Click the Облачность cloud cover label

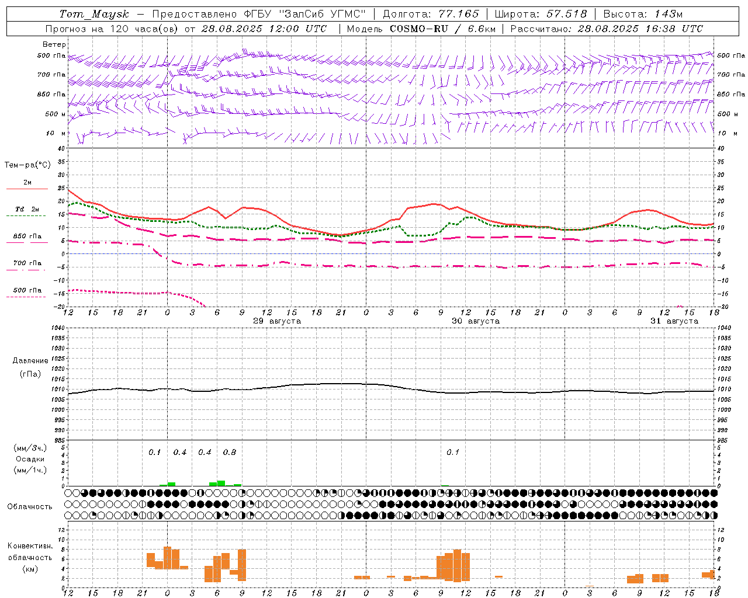click(30, 507)
